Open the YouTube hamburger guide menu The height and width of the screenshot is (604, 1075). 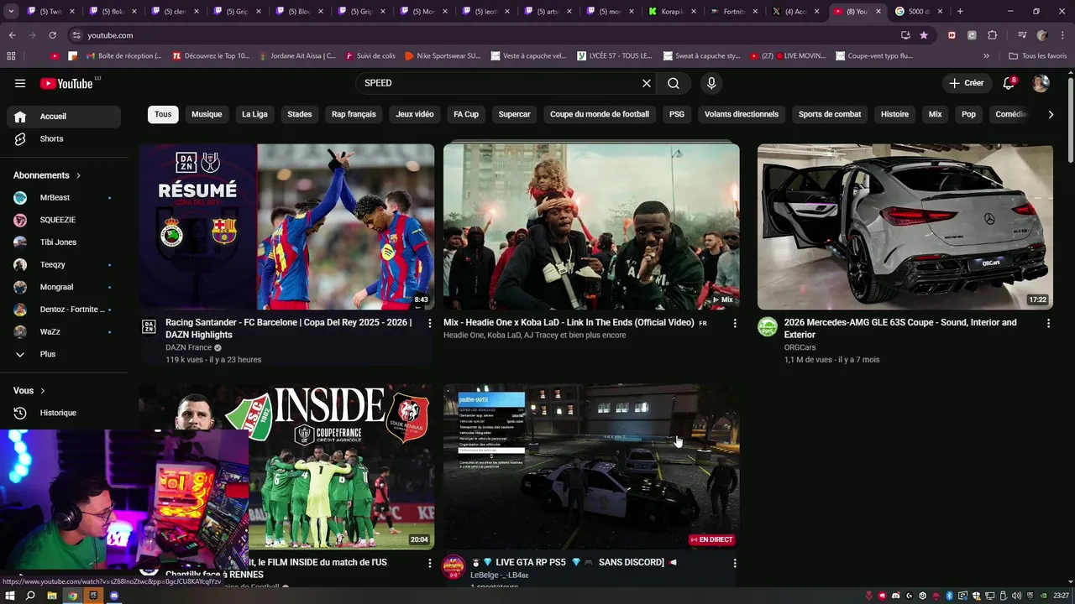[x=20, y=83]
